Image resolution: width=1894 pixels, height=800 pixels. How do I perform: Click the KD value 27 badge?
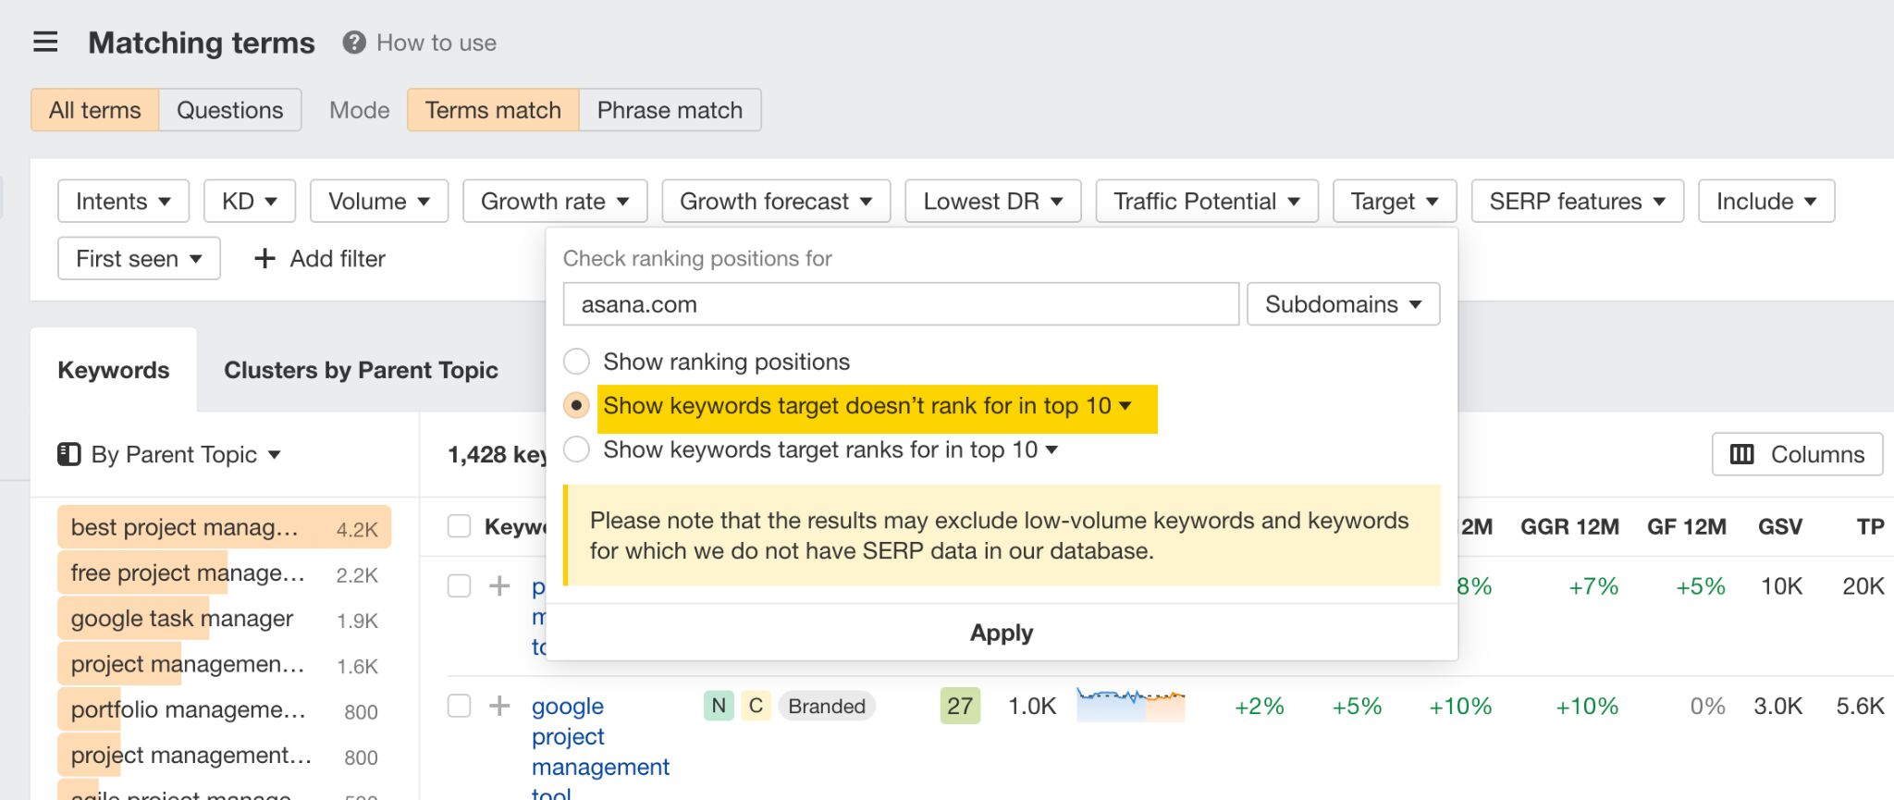pyautogui.click(x=960, y=706)
